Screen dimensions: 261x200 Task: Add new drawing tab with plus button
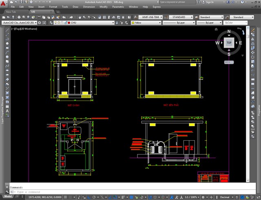(x=58, y=12)
